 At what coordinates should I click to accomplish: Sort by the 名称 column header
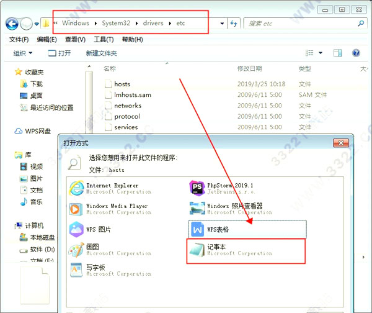[x=110, y=69]
